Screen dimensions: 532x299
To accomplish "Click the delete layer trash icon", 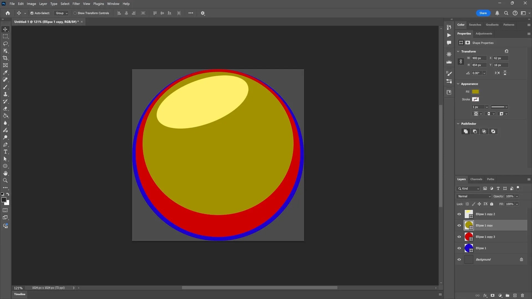I will coord(522,295).
